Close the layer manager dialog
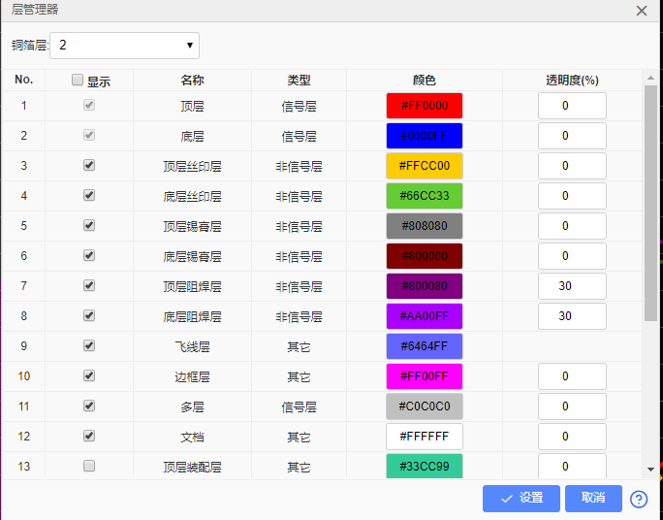The width and height of the screenshot is (663, 520). pos(642,11)
